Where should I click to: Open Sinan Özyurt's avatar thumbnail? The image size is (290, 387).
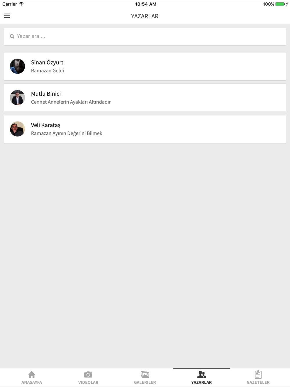point(17,66)
